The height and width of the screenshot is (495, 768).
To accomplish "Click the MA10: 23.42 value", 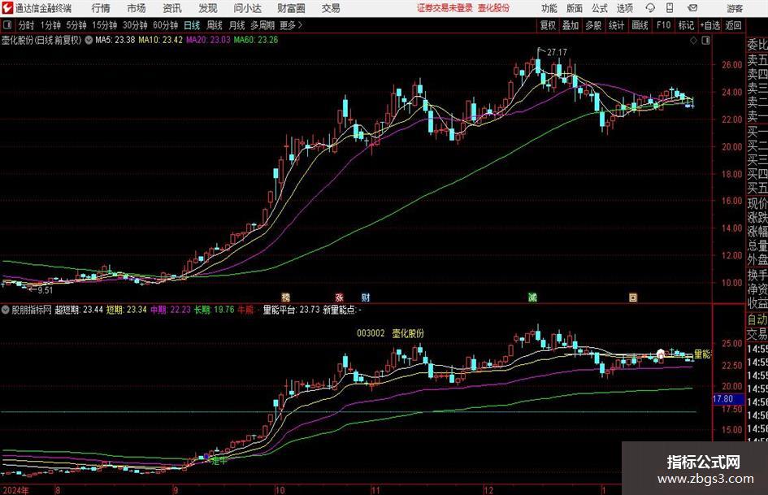I will click(x=161, y=40).
